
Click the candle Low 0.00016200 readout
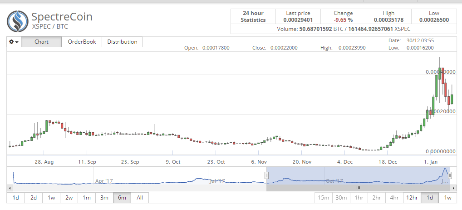(x=411, y=48)
